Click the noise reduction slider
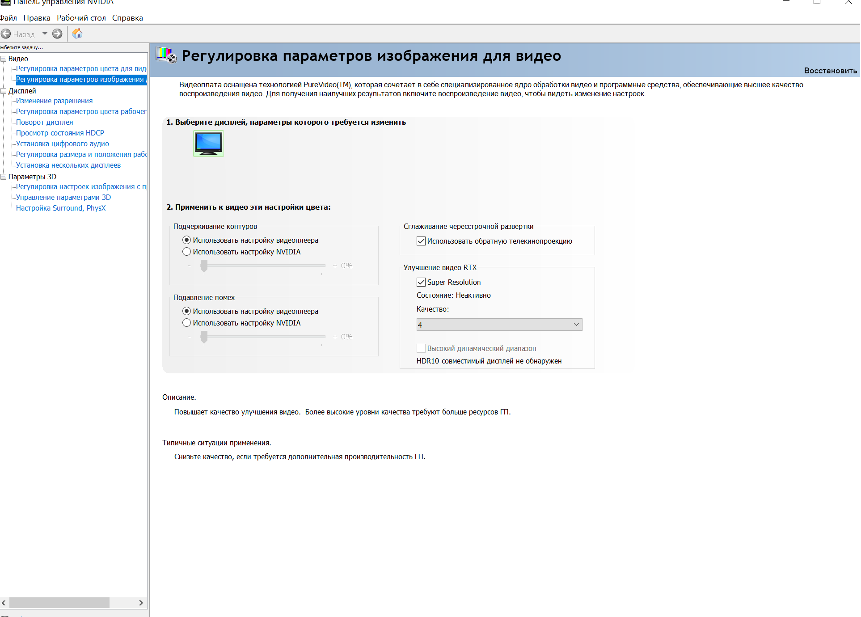 click(263, 337)
